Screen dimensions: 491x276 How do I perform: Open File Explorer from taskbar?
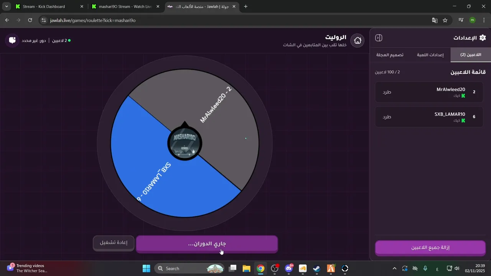(246, 268)
